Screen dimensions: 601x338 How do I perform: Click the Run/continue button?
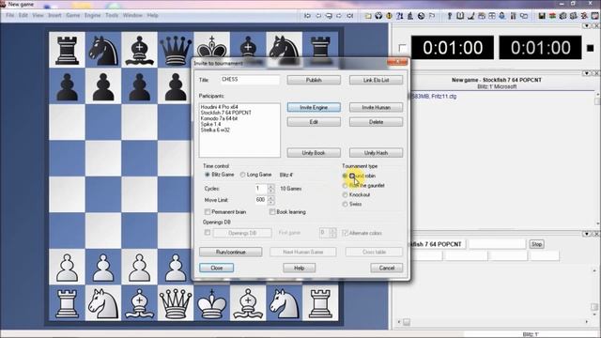(231, 253)
